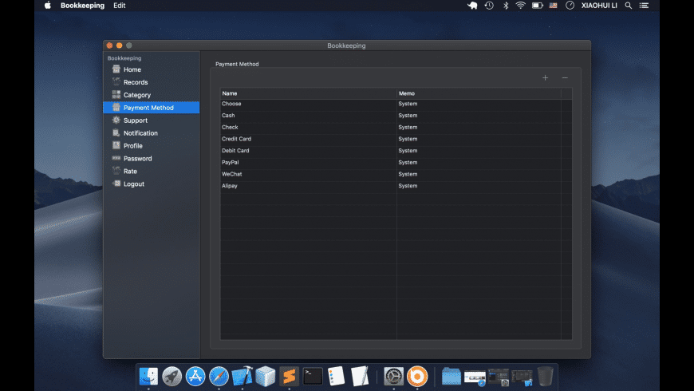Open the Edit menu
This screenshot has width=694, height=391.
click(119, 6)
